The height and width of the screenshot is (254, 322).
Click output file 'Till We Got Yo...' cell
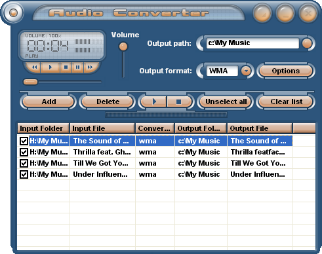tap(260, 163)
